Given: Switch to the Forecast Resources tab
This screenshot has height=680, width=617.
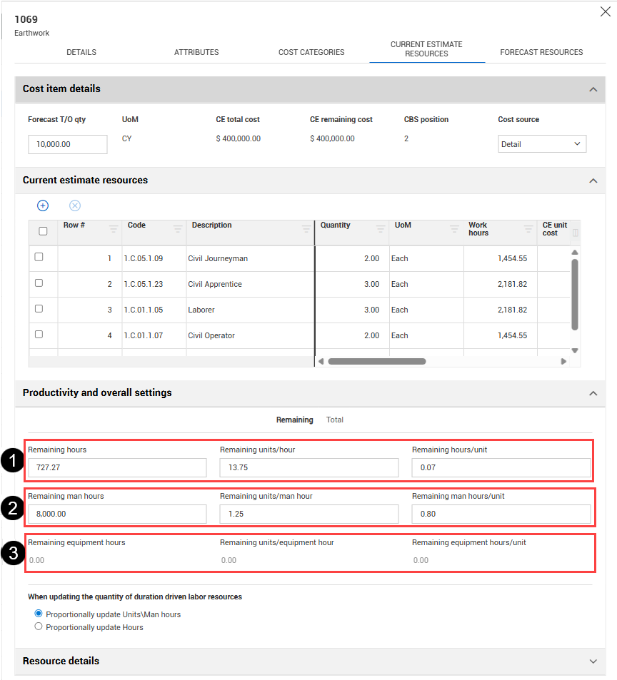Looking at the screenshot, I should [541, 52].
